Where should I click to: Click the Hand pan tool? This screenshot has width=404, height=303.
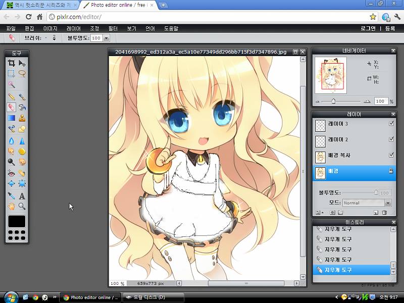click(11, 207)
